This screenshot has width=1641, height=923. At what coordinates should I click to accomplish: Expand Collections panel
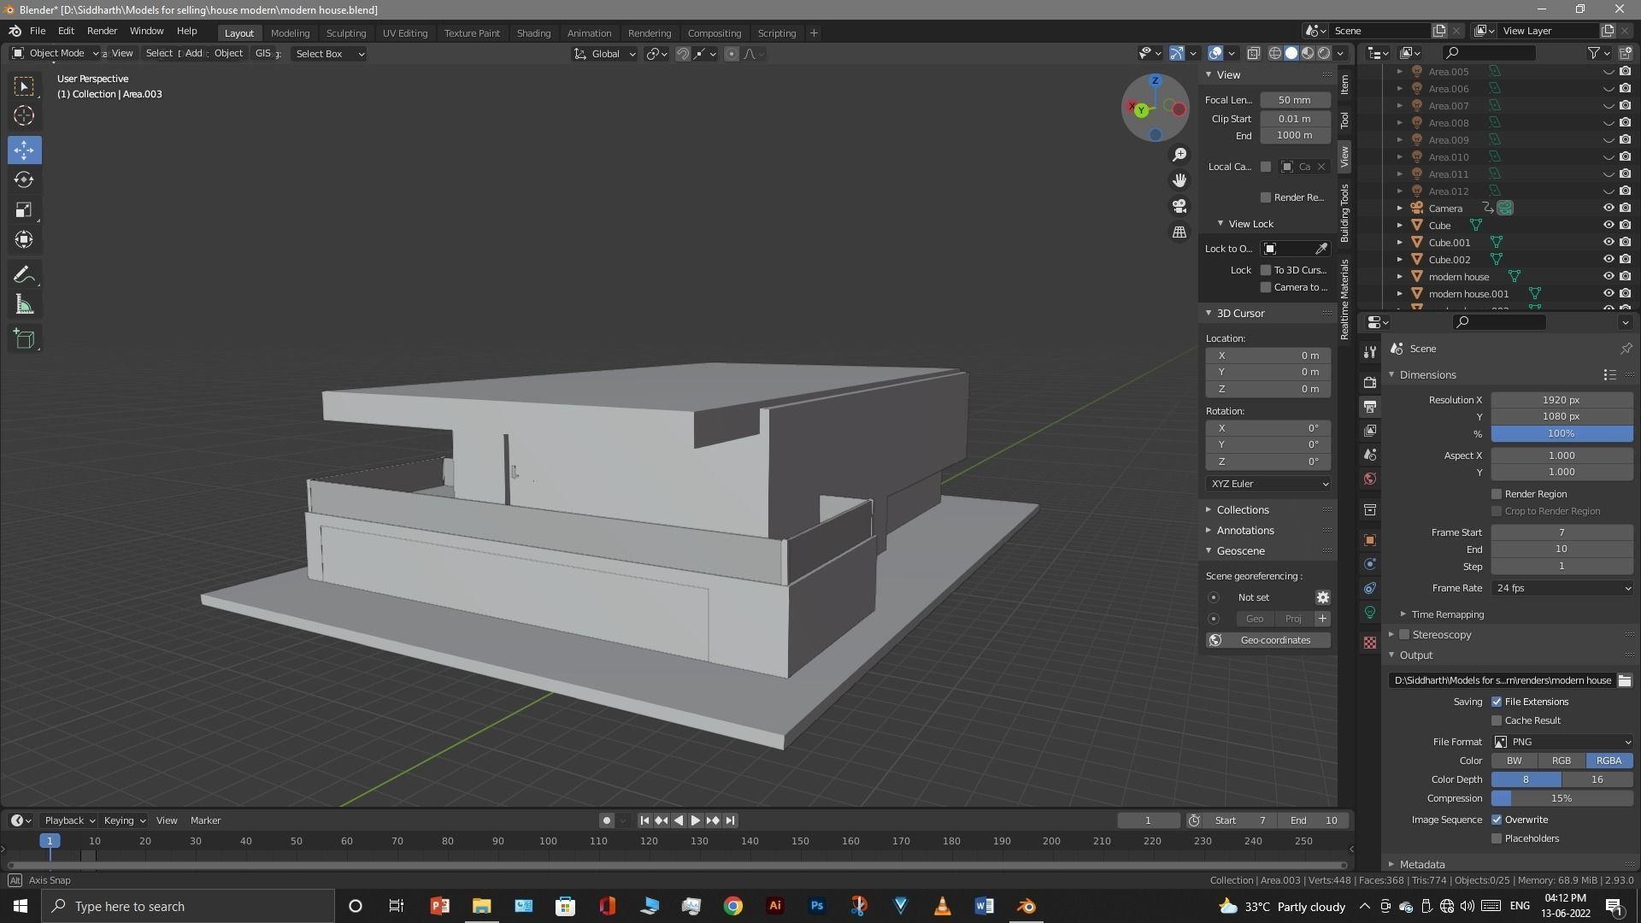[x=1242, y=509]
